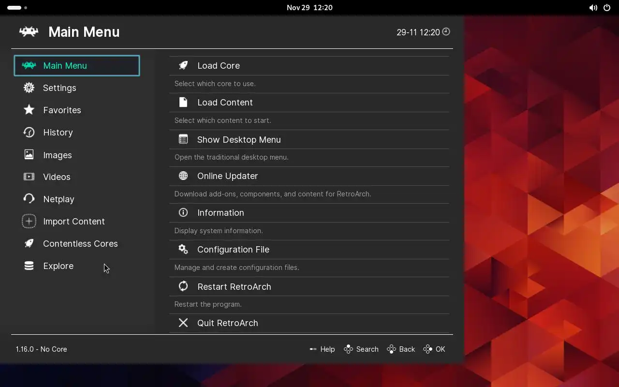Click the Back gamepad-button icon
Viewport: 619px width, 387px height.
[x=391, y=349]
